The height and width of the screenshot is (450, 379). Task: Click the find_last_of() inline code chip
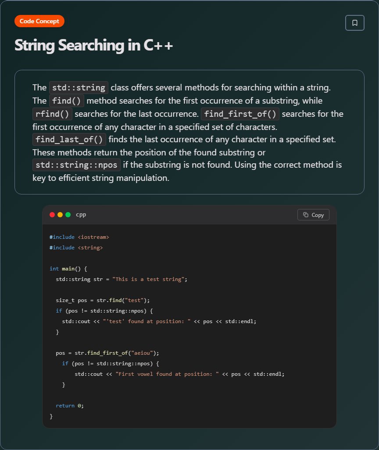[69, 140]
